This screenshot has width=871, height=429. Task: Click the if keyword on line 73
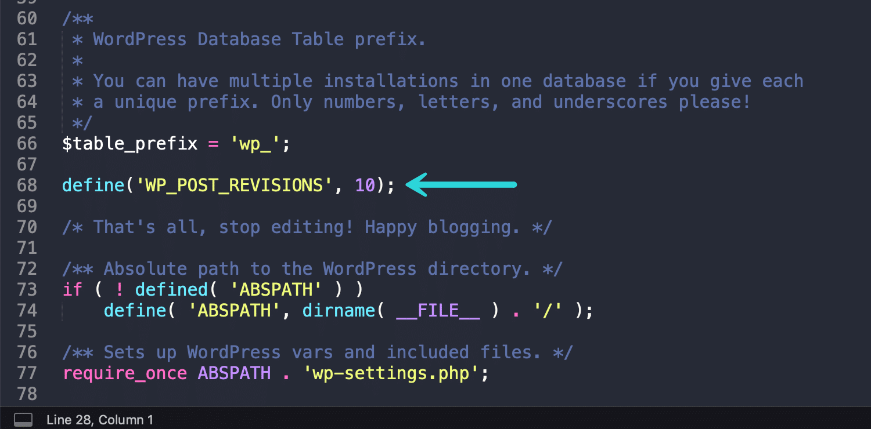[x=71, y=289]
